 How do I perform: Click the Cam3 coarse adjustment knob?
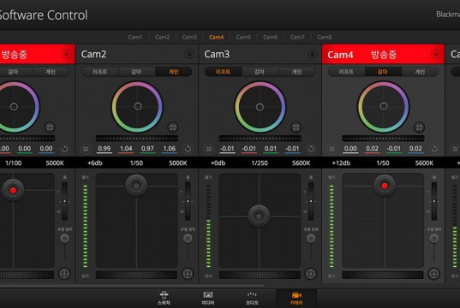tap(311, 239)
